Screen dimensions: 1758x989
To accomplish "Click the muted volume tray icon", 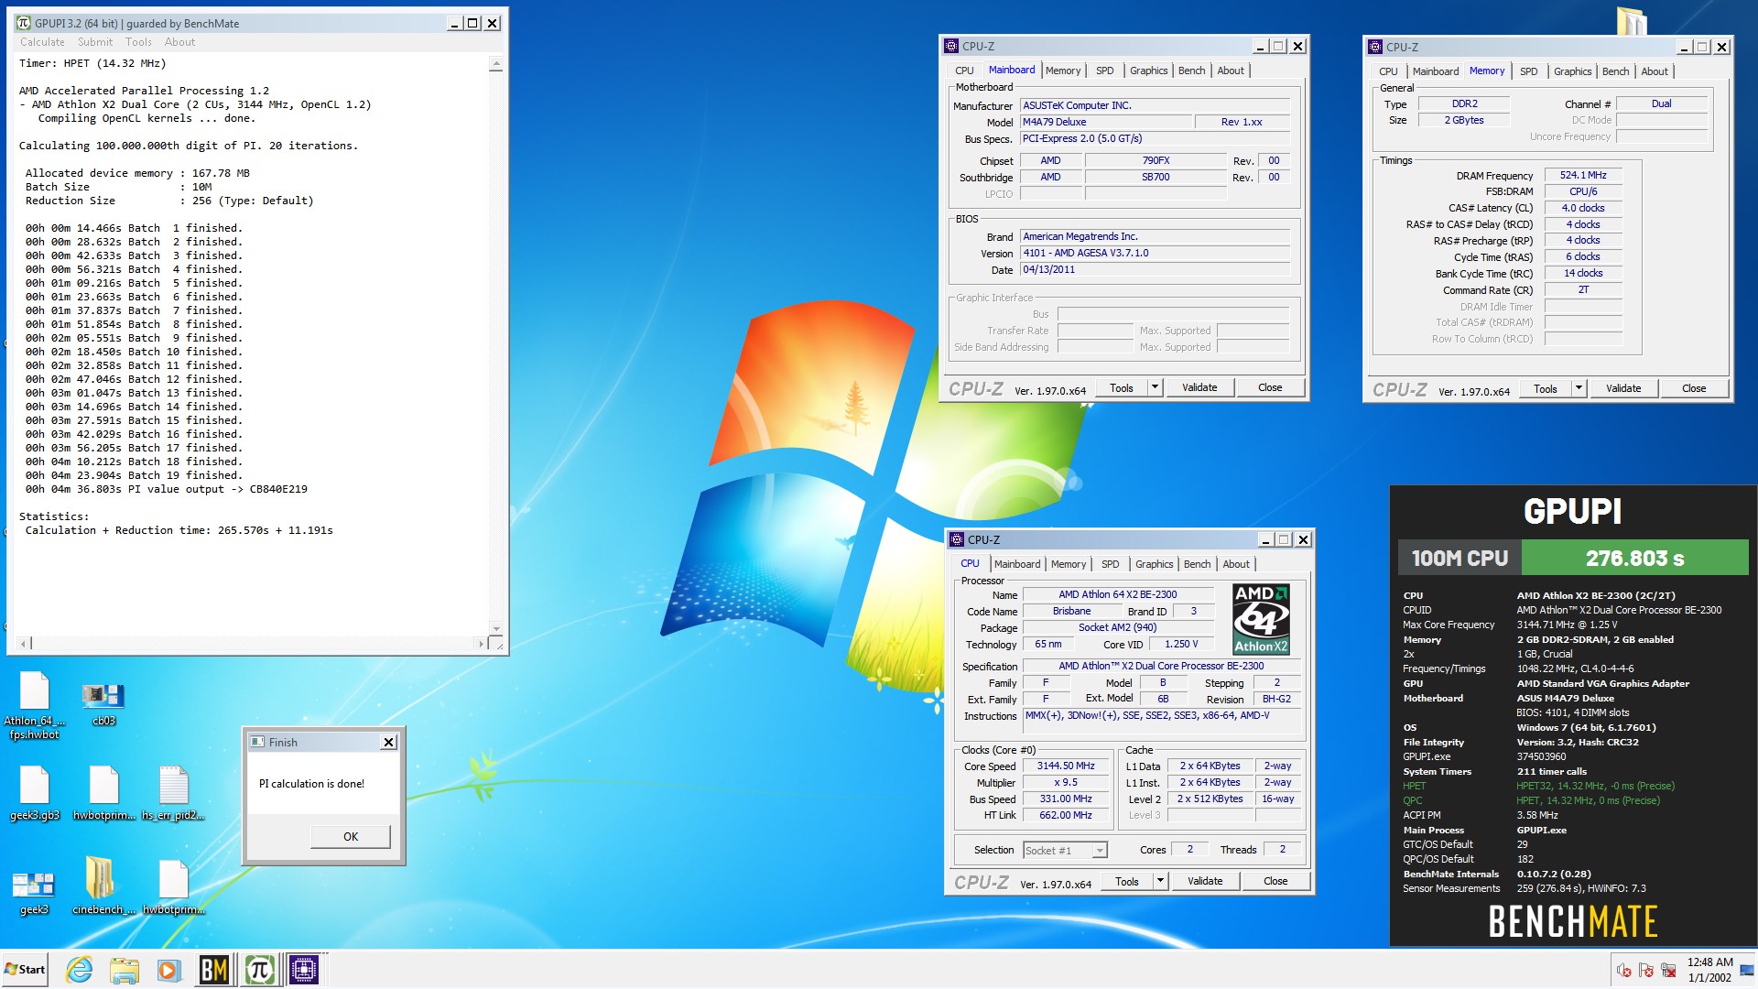I will (x=1623, y=970).
